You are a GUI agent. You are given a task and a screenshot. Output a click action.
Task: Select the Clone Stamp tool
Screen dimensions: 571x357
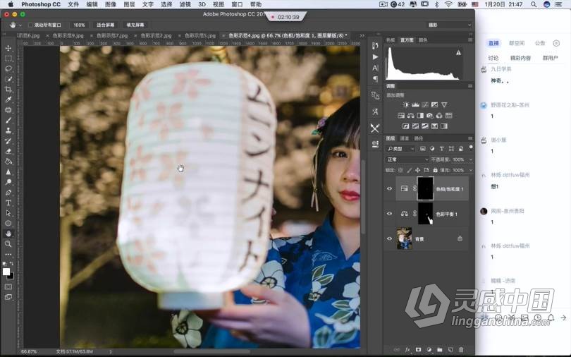tap(8, 131)
